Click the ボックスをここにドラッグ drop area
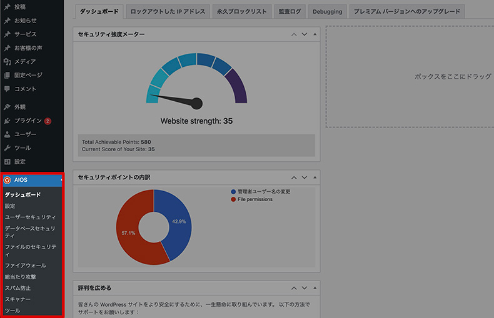The height and width of the screenshot is (318, 494). [410, 76]
